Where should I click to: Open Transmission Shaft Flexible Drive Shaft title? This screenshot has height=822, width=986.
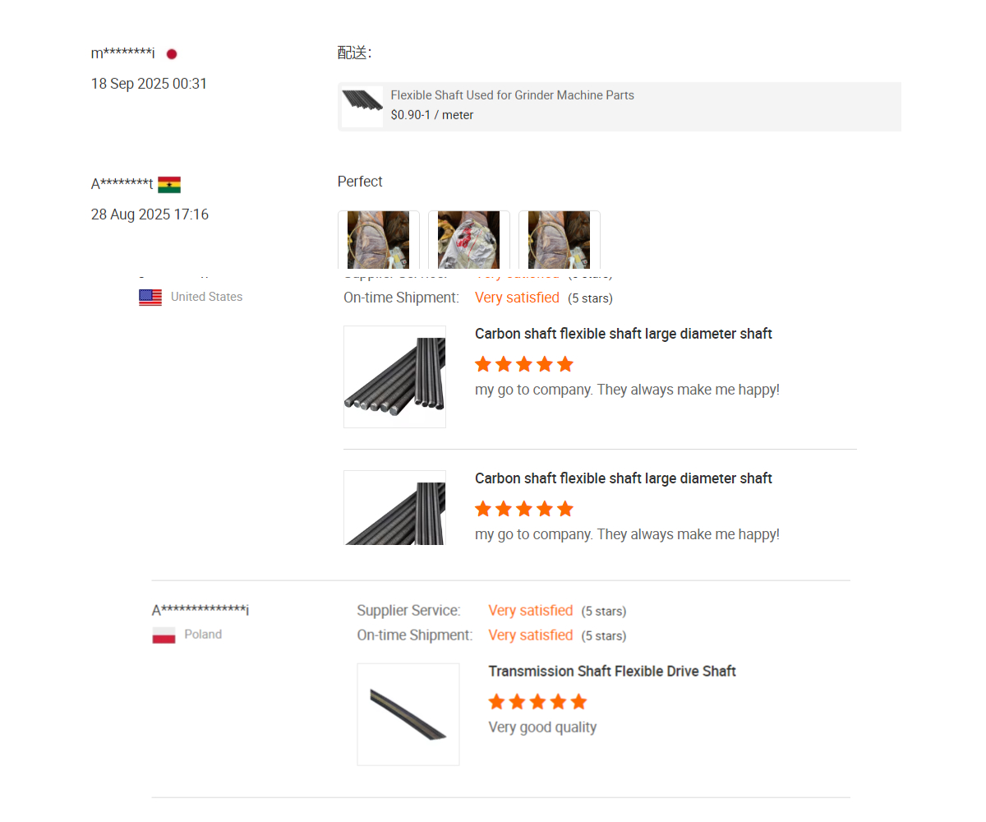click(612, 672)
